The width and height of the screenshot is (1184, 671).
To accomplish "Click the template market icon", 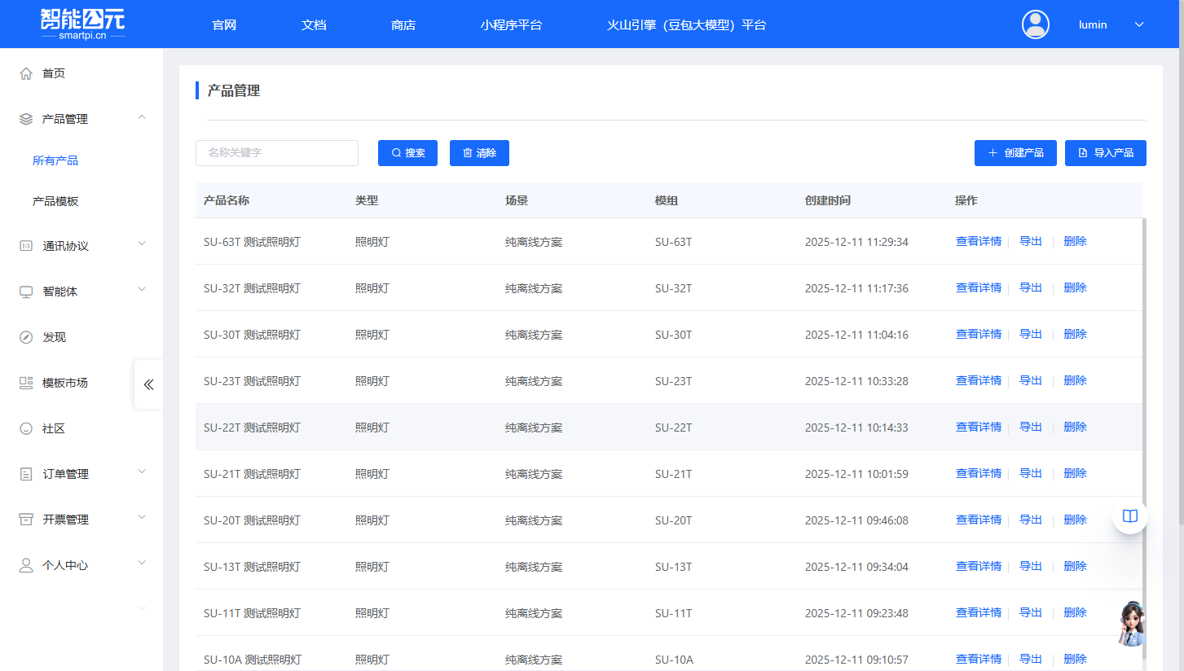I will click(x=26, y=383).
